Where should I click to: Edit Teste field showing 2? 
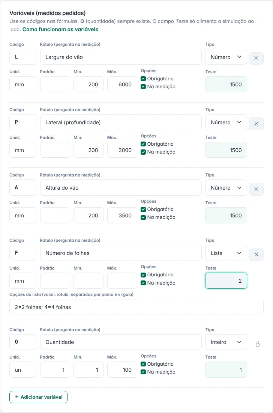pos(226,281)
